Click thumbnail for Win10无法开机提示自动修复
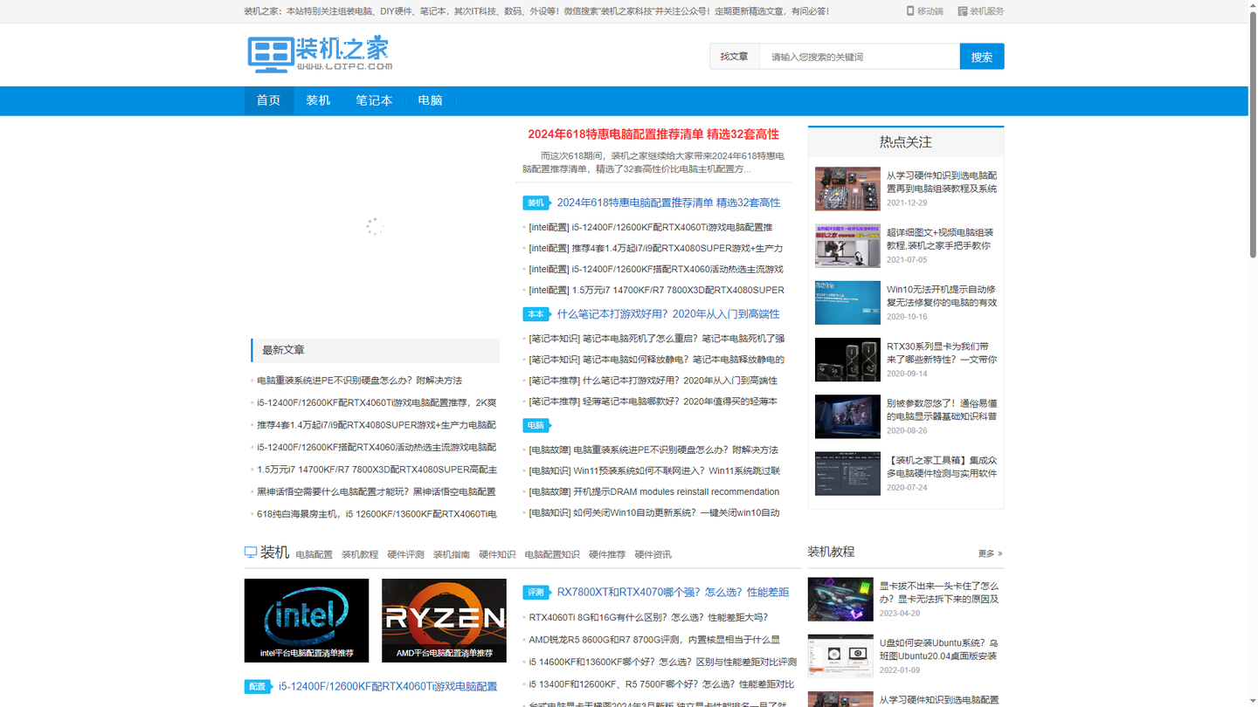 (x=847, y=302)
